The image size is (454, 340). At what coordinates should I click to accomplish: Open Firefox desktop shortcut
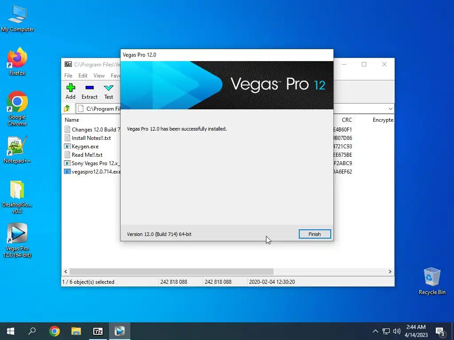[x=17, y=62]
